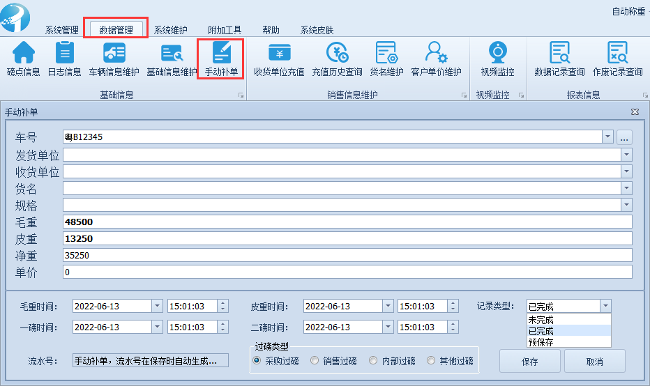Close the 手动补单 panel

pos(635,111)
